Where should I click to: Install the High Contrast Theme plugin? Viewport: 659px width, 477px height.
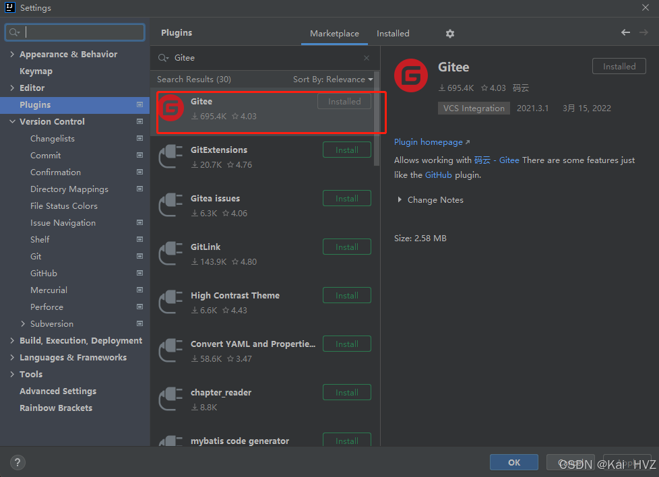[x=347, y=296]
